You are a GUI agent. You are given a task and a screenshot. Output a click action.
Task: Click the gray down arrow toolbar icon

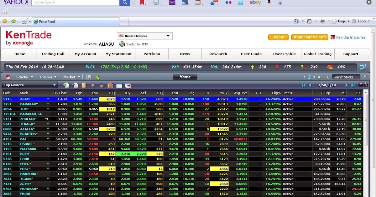tap(102, 85)
